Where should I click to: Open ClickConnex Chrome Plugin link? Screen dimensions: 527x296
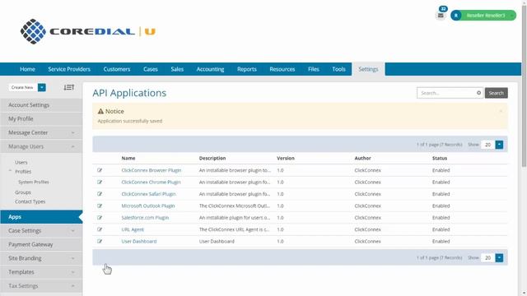pos(151,182)
